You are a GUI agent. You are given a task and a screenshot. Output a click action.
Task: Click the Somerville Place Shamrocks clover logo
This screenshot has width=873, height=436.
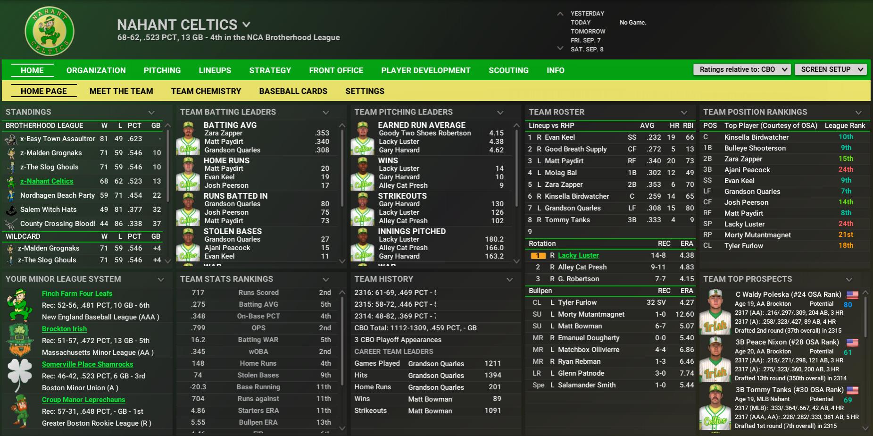20,376
